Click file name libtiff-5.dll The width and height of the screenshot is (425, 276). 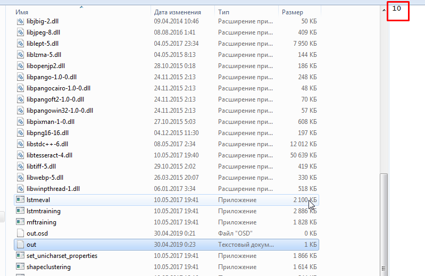[x=41, y=166]
